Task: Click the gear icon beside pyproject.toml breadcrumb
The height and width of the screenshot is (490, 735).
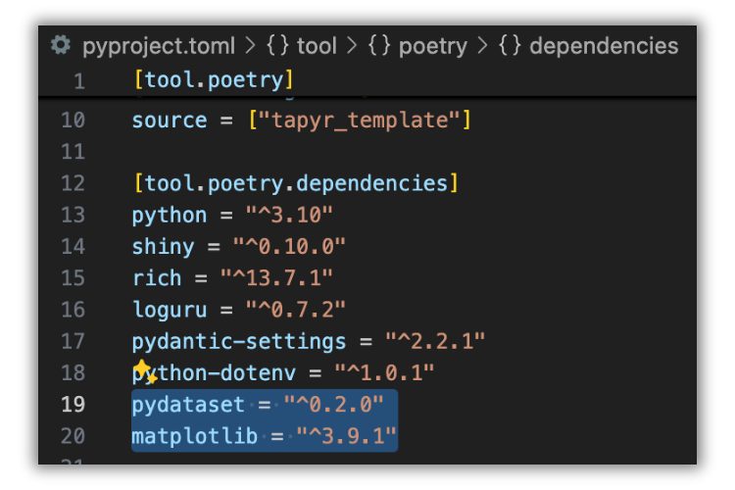Action: point(61,45)
